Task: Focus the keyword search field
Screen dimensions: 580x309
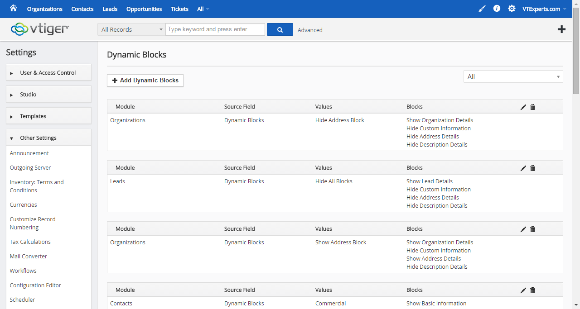Action: [x=215, y=29]
